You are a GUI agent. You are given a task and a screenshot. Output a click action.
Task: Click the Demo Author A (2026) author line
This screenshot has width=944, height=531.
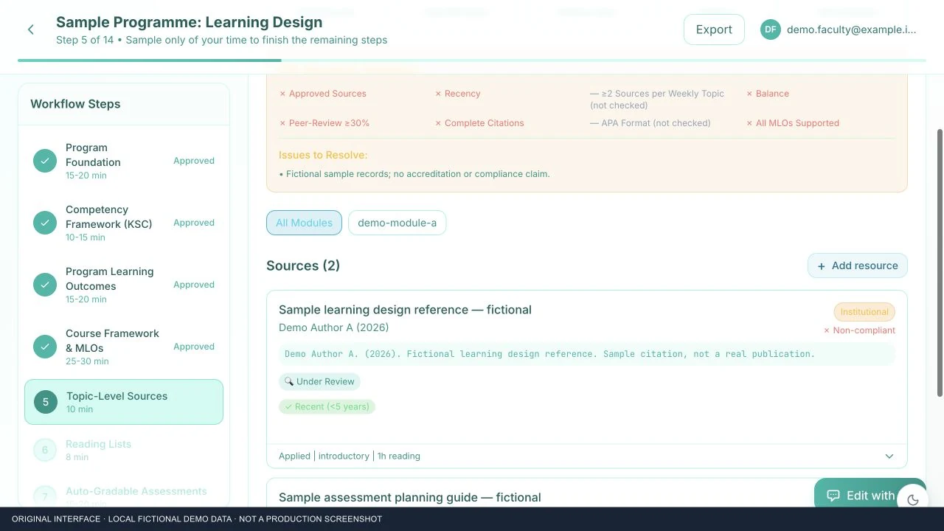click(x=333, y=327)
